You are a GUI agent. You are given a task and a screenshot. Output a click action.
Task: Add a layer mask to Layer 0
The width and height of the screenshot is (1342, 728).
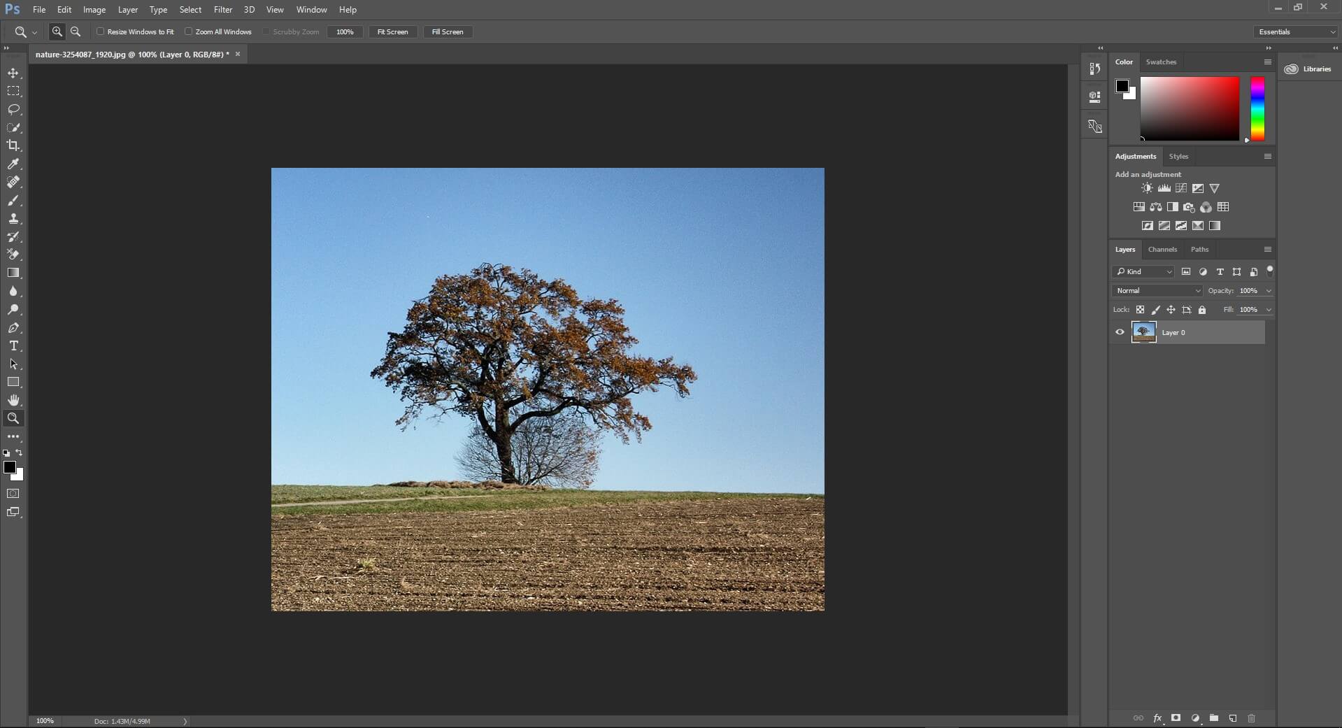tap(1176, 718)
